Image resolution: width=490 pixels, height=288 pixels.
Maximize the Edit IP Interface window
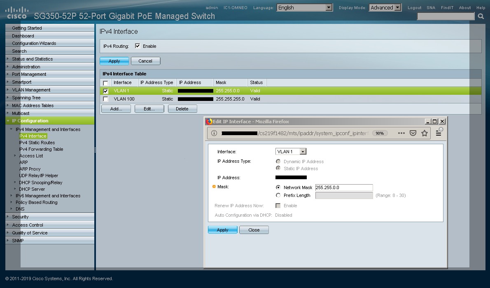[x=435, y=121]
